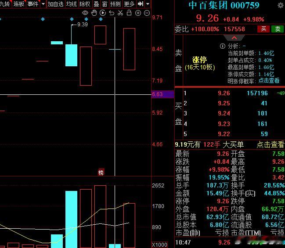Click 涨停 limit-up label
The height and width of the screenshot is (248, 285).
coord(199,60)
